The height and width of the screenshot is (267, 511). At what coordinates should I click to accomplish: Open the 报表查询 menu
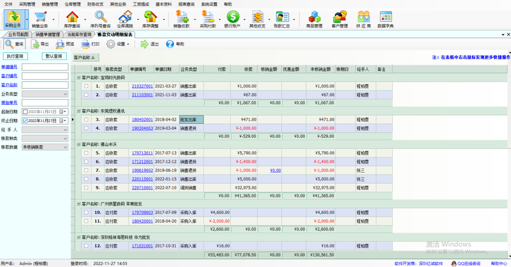pyautogui.click(x=186, y=4)
